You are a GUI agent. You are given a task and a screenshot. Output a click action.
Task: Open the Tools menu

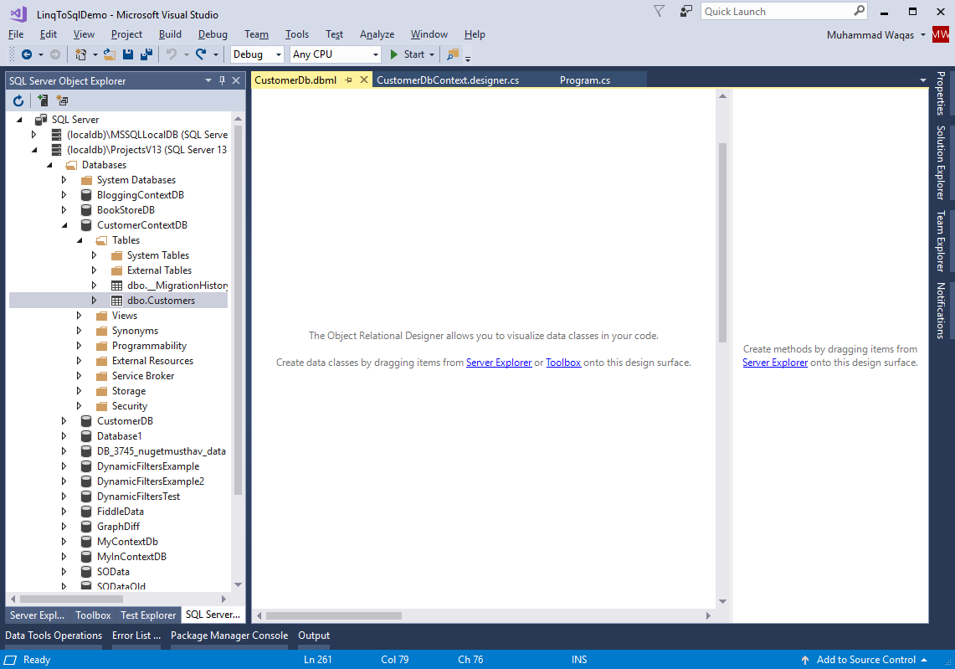(x=296, y=34)
